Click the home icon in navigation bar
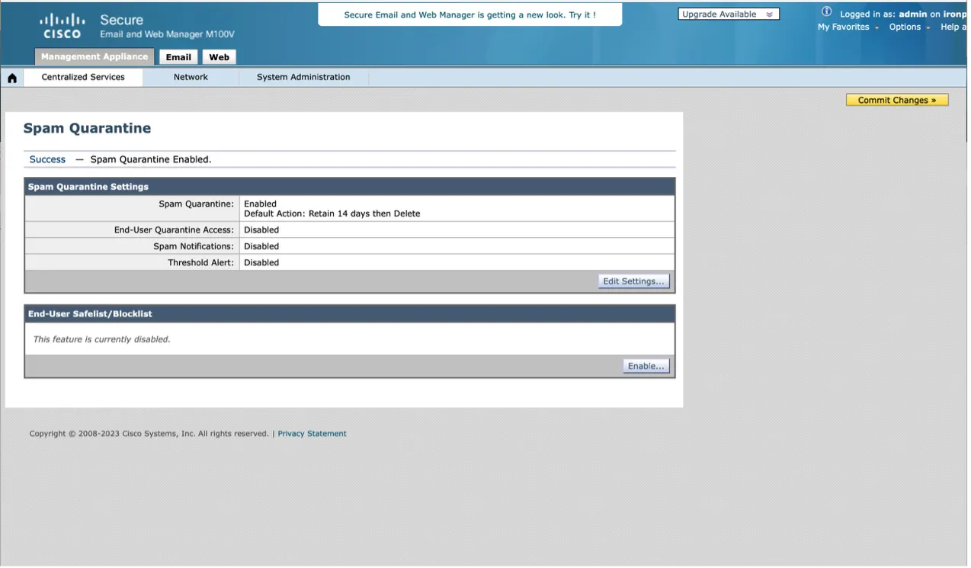Viewport: 971px width, 568px height. pyautogui.click(x=12, y=78)
